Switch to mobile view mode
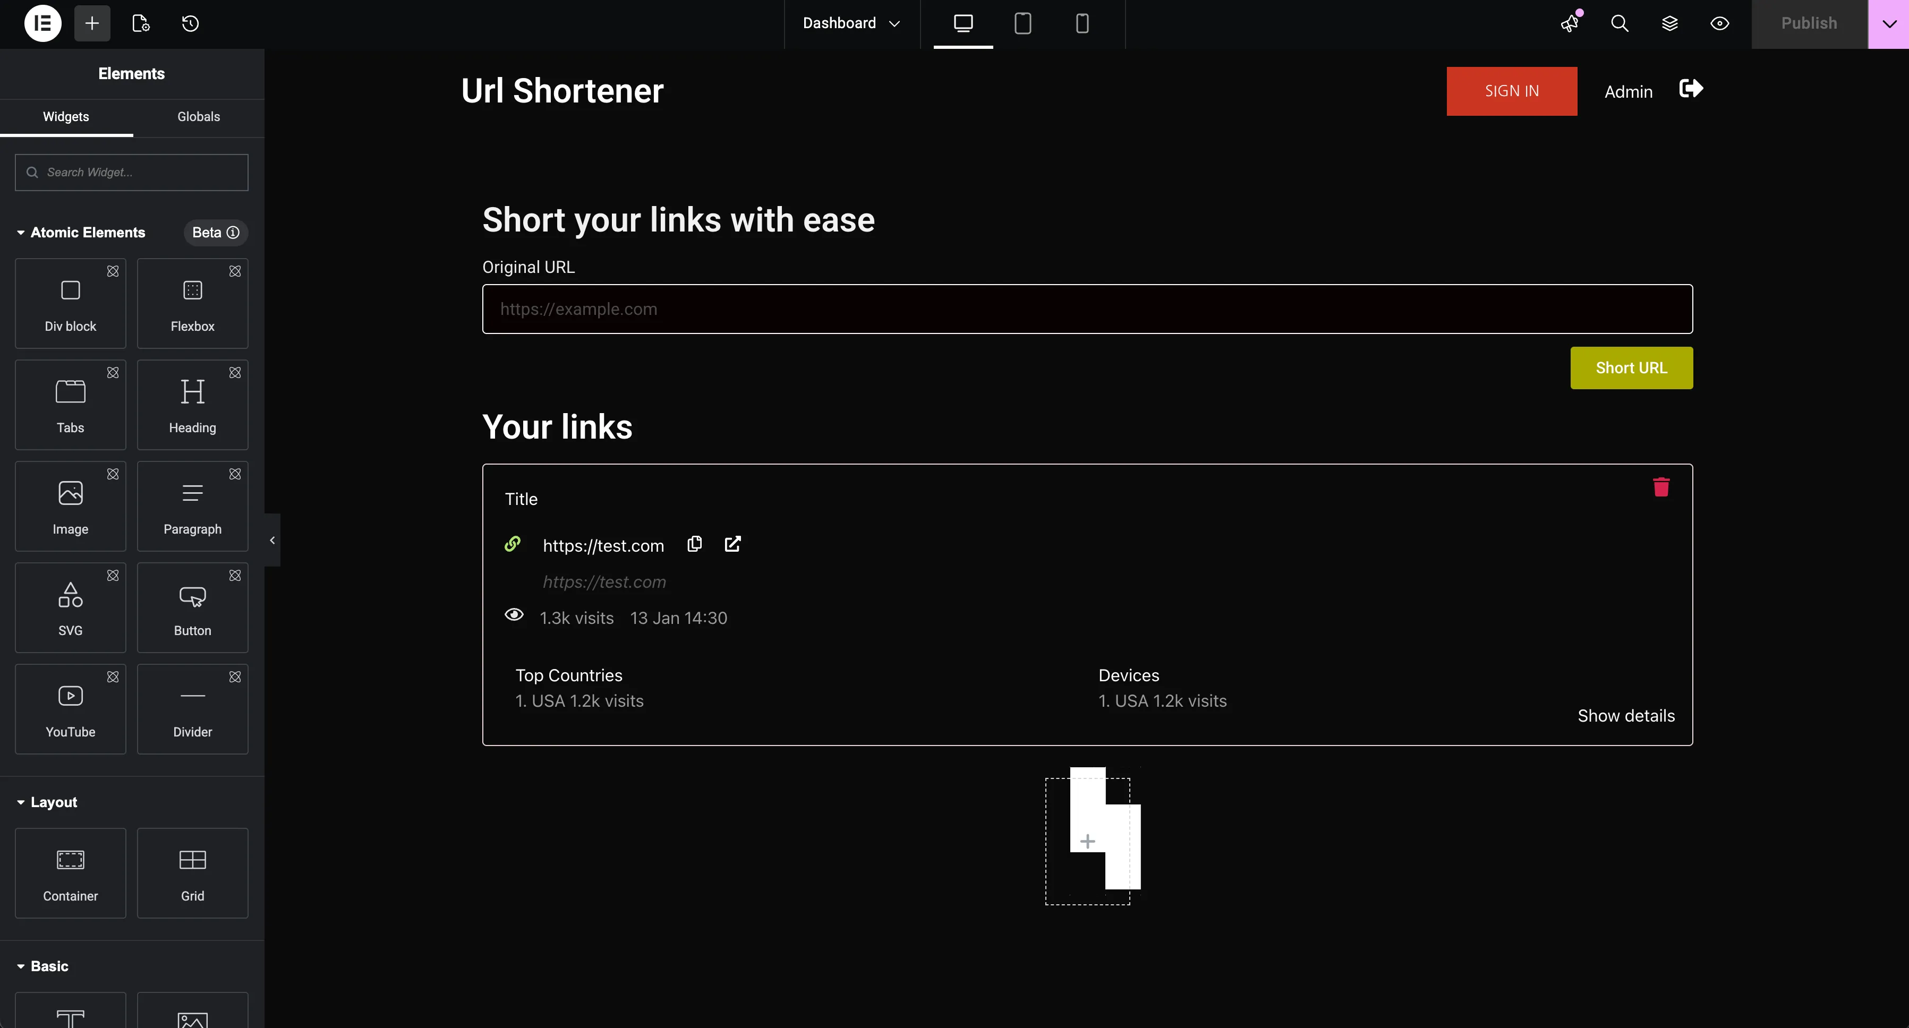This screenshot has width=1909, height=1028. 1081,23
